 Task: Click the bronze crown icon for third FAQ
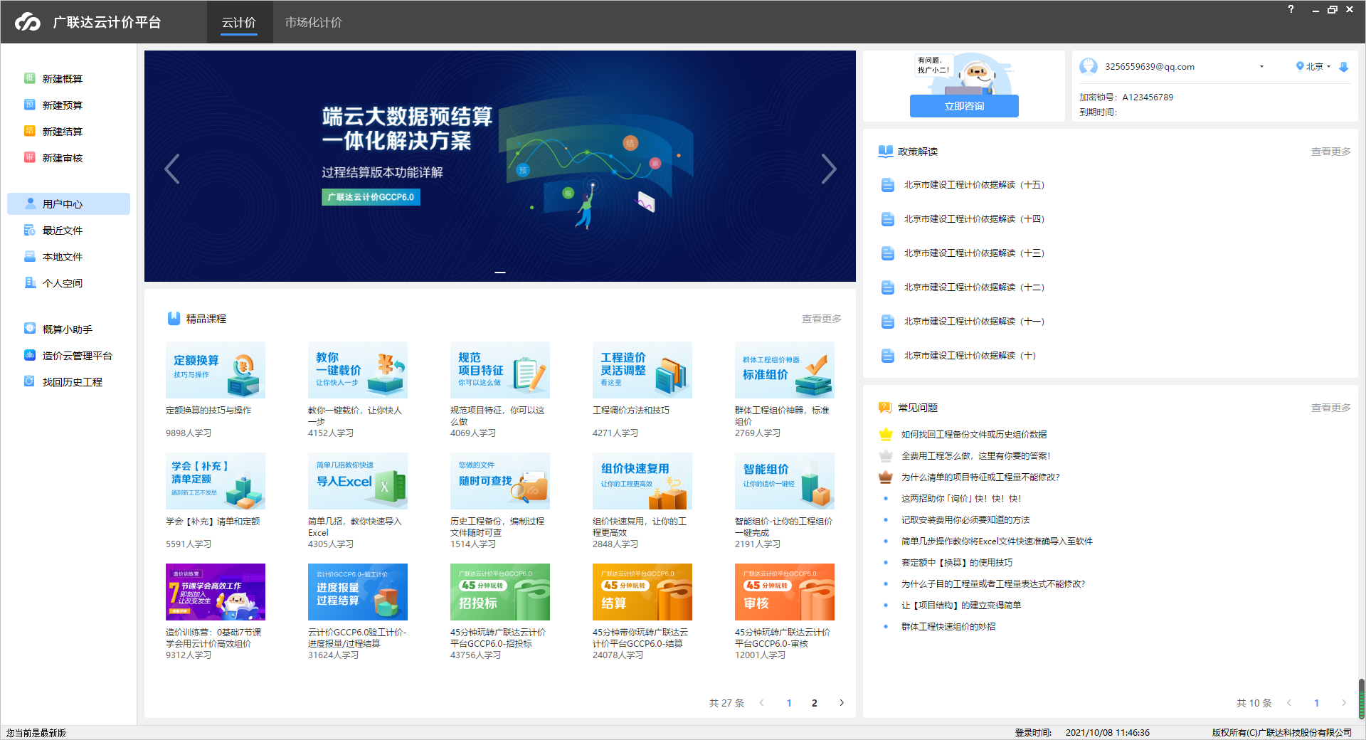point(886,477)
